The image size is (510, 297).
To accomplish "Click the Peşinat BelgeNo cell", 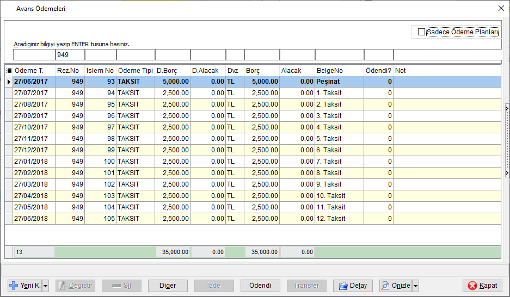I will [339, 82].
